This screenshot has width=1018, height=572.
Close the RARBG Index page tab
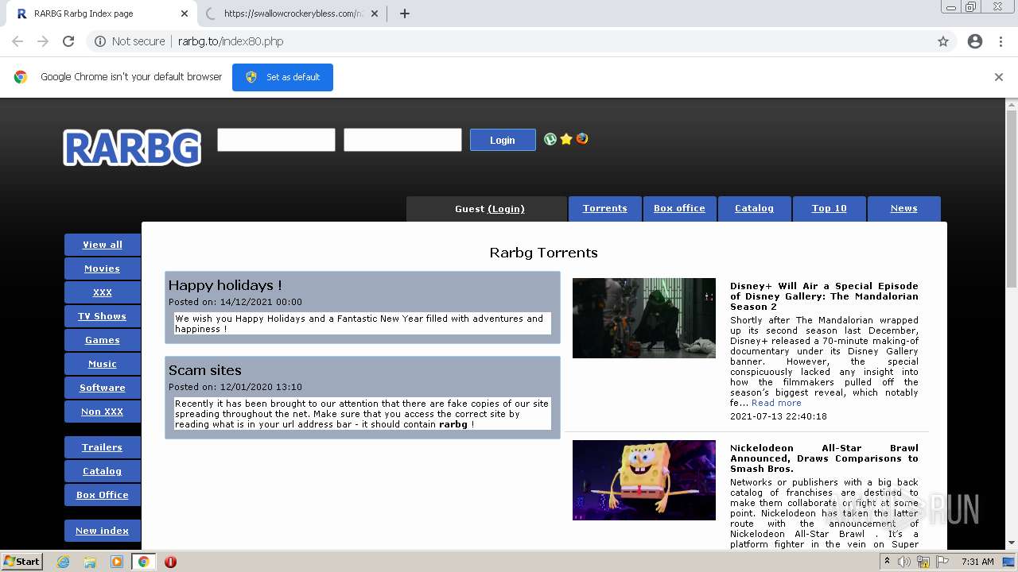click(x=185, y=14)
